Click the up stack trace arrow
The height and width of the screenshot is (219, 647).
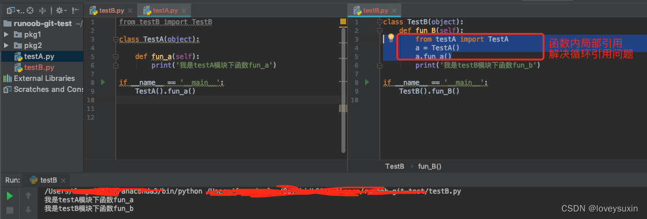(28, 195)
